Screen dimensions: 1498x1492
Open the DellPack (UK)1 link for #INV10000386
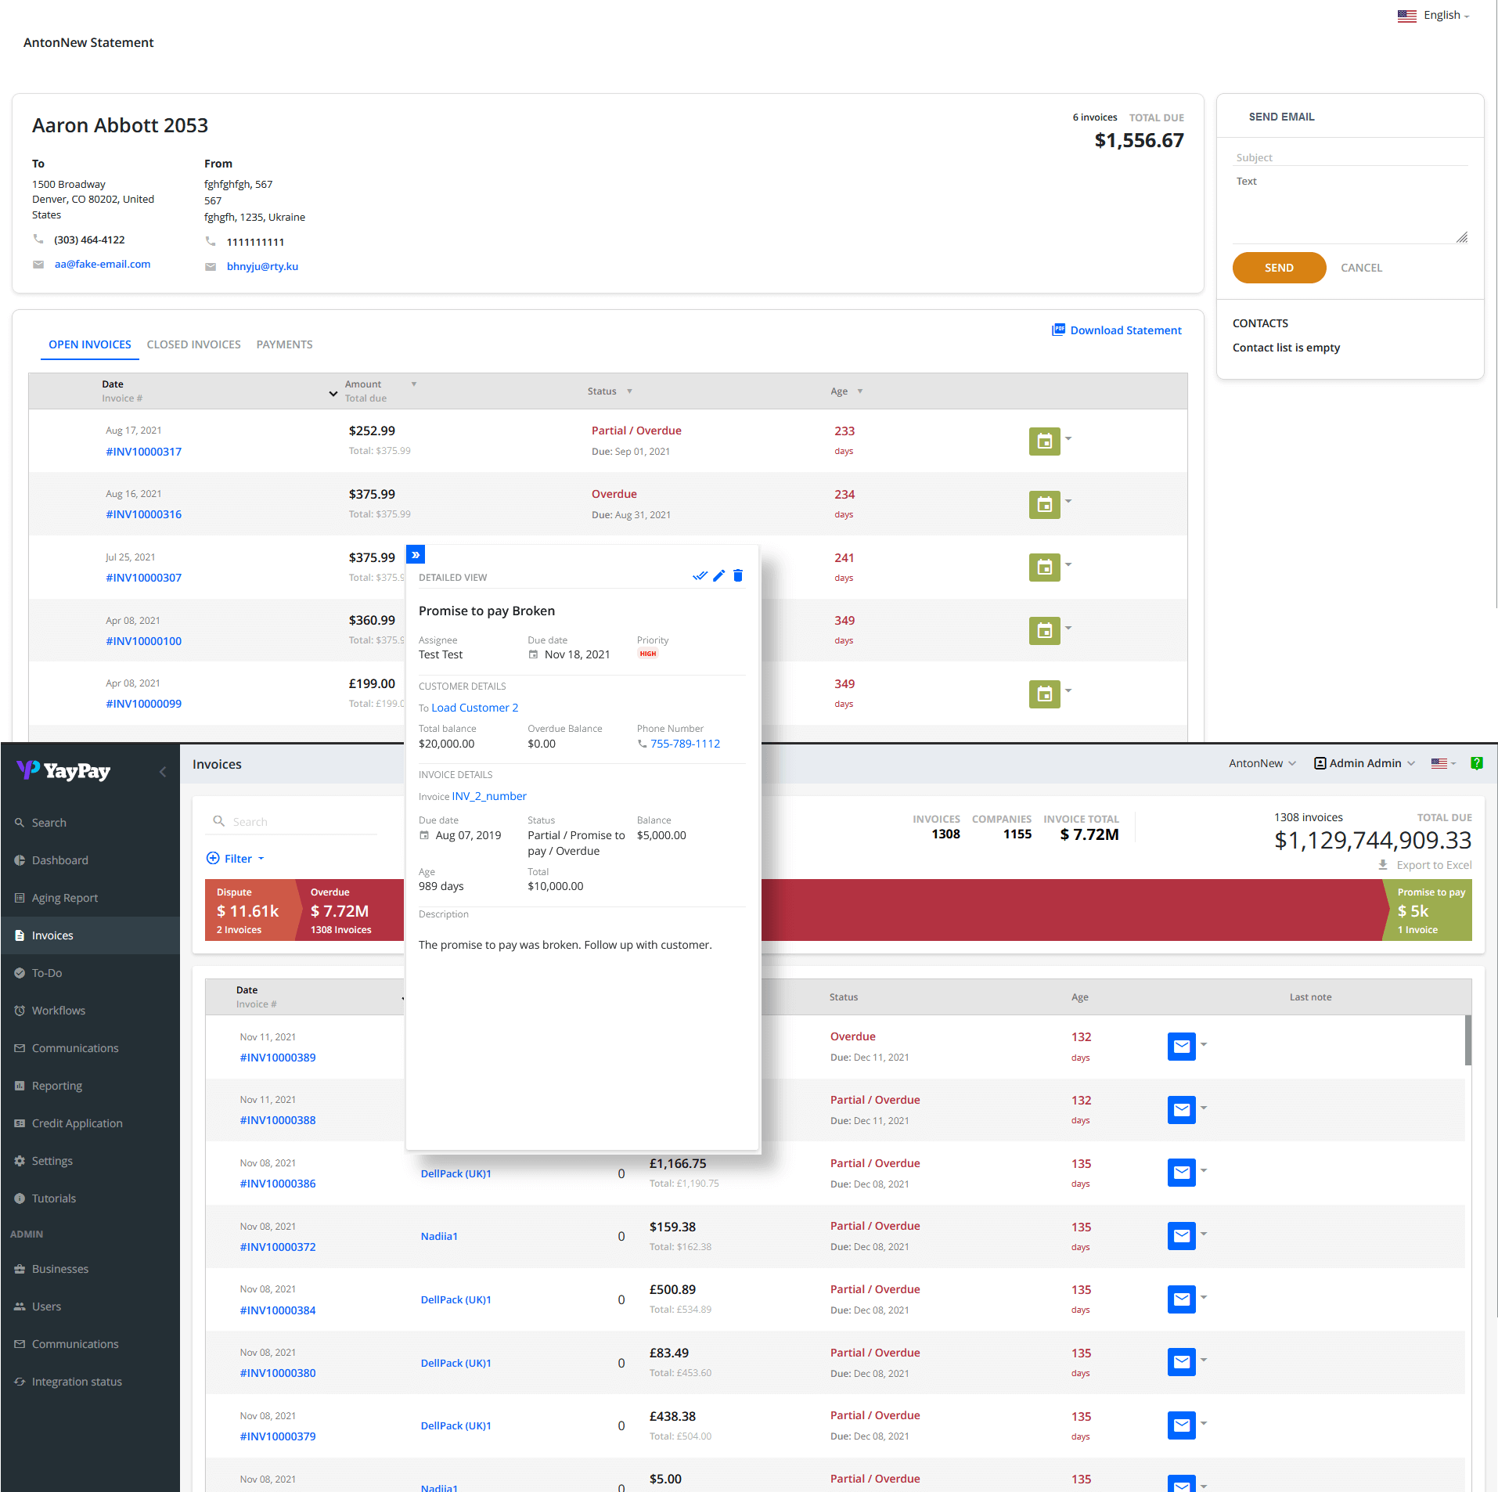click(x=456, y=1173)
